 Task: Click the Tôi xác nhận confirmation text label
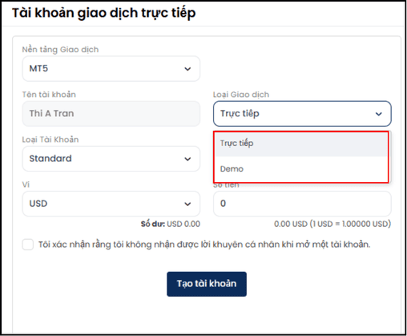[204, 245]
